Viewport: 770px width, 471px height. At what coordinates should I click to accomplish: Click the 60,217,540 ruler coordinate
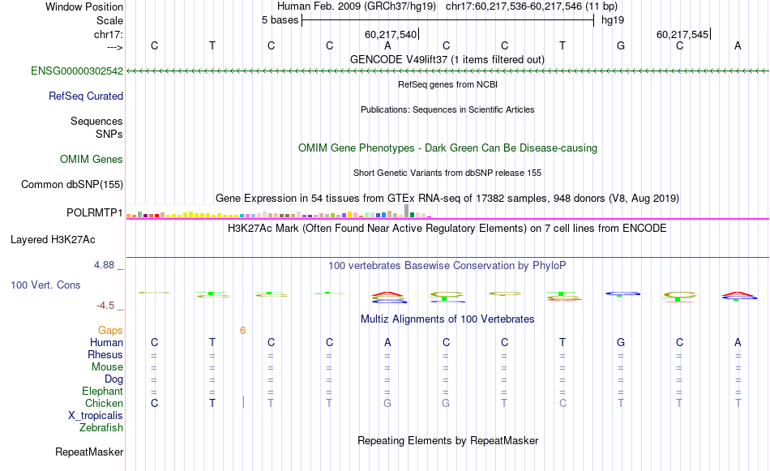[x=391, y=34]
